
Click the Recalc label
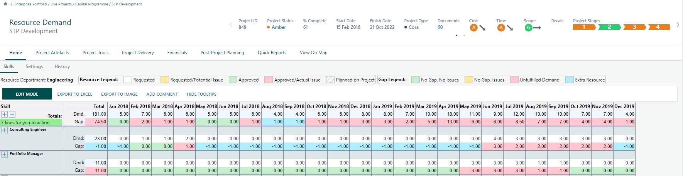(x=557, y=21)
